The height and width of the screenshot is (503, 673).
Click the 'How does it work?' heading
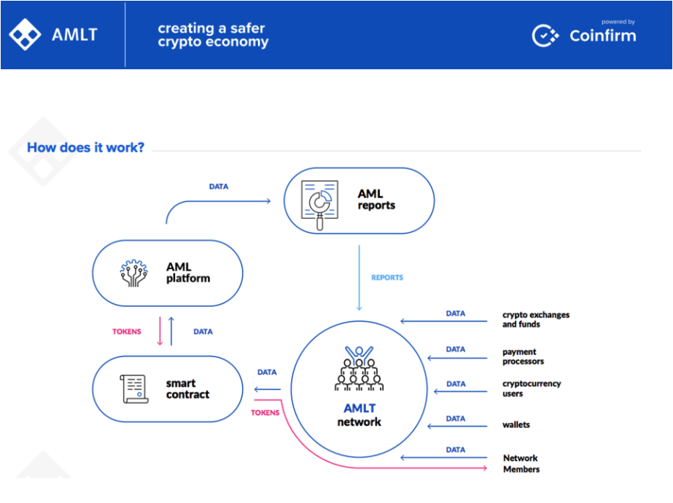coord(85,148)
